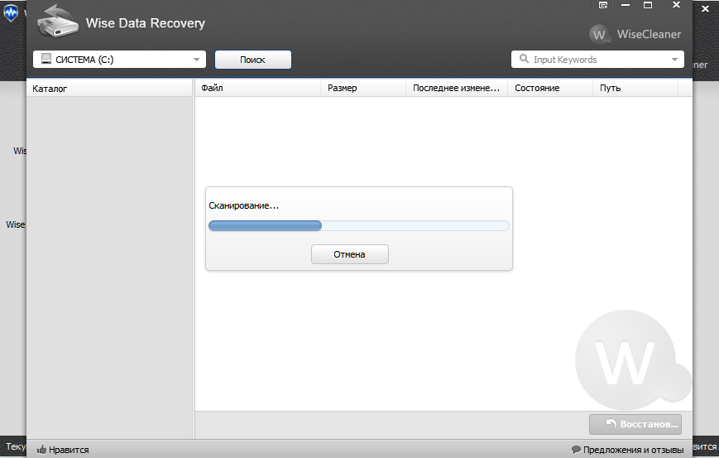Sort by Состояние column header
The width and height of the screenshot is (719, 458).
[550, 88]
